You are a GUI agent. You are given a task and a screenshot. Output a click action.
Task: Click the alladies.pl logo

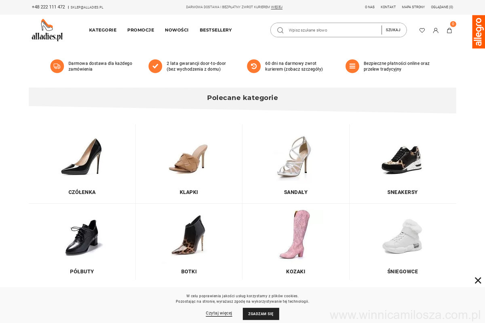point(47,30)
